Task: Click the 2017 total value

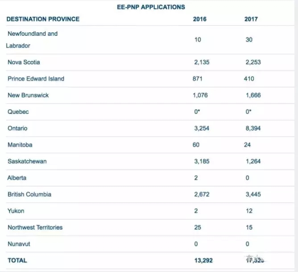Action: (255, 260)
